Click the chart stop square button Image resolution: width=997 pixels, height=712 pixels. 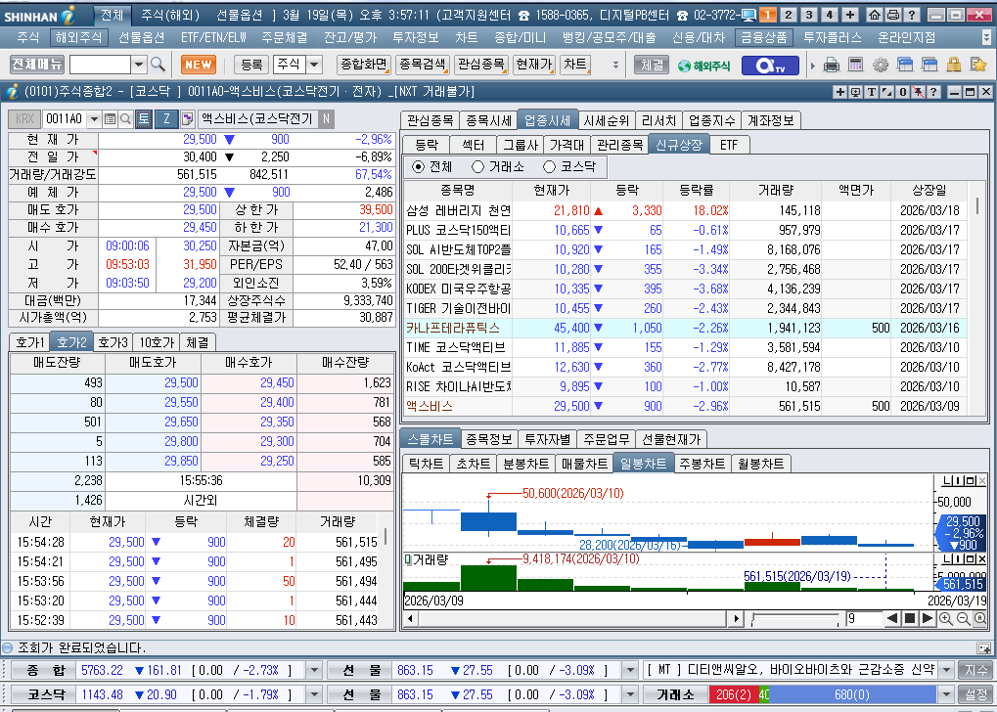click(x=909, y=618)
